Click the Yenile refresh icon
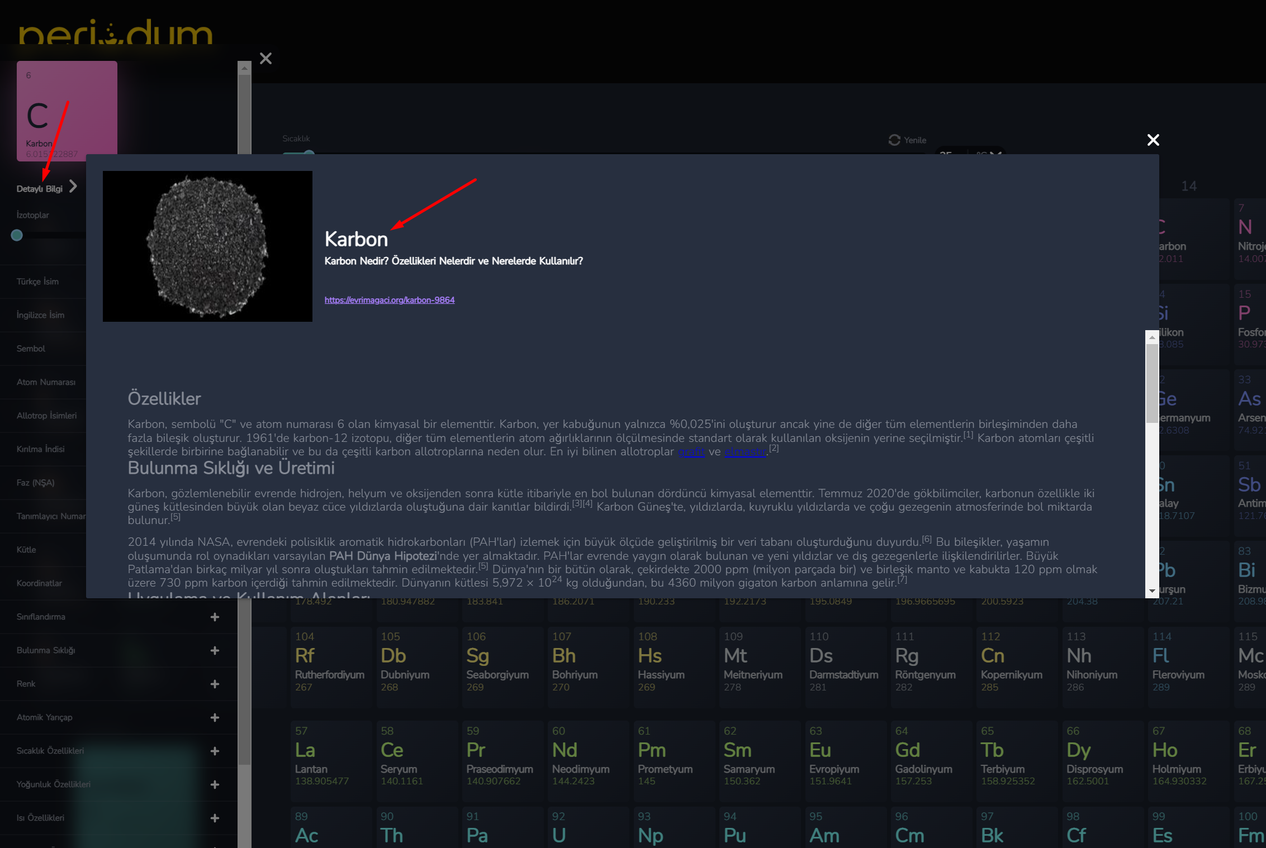The height and width of the screenshot is (848, 1266). click(894, 140)
